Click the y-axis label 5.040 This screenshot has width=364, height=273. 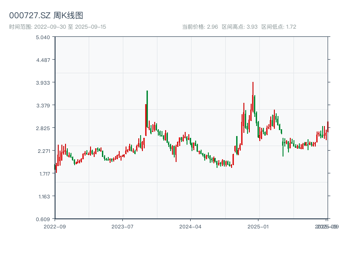tap(43, 37)
